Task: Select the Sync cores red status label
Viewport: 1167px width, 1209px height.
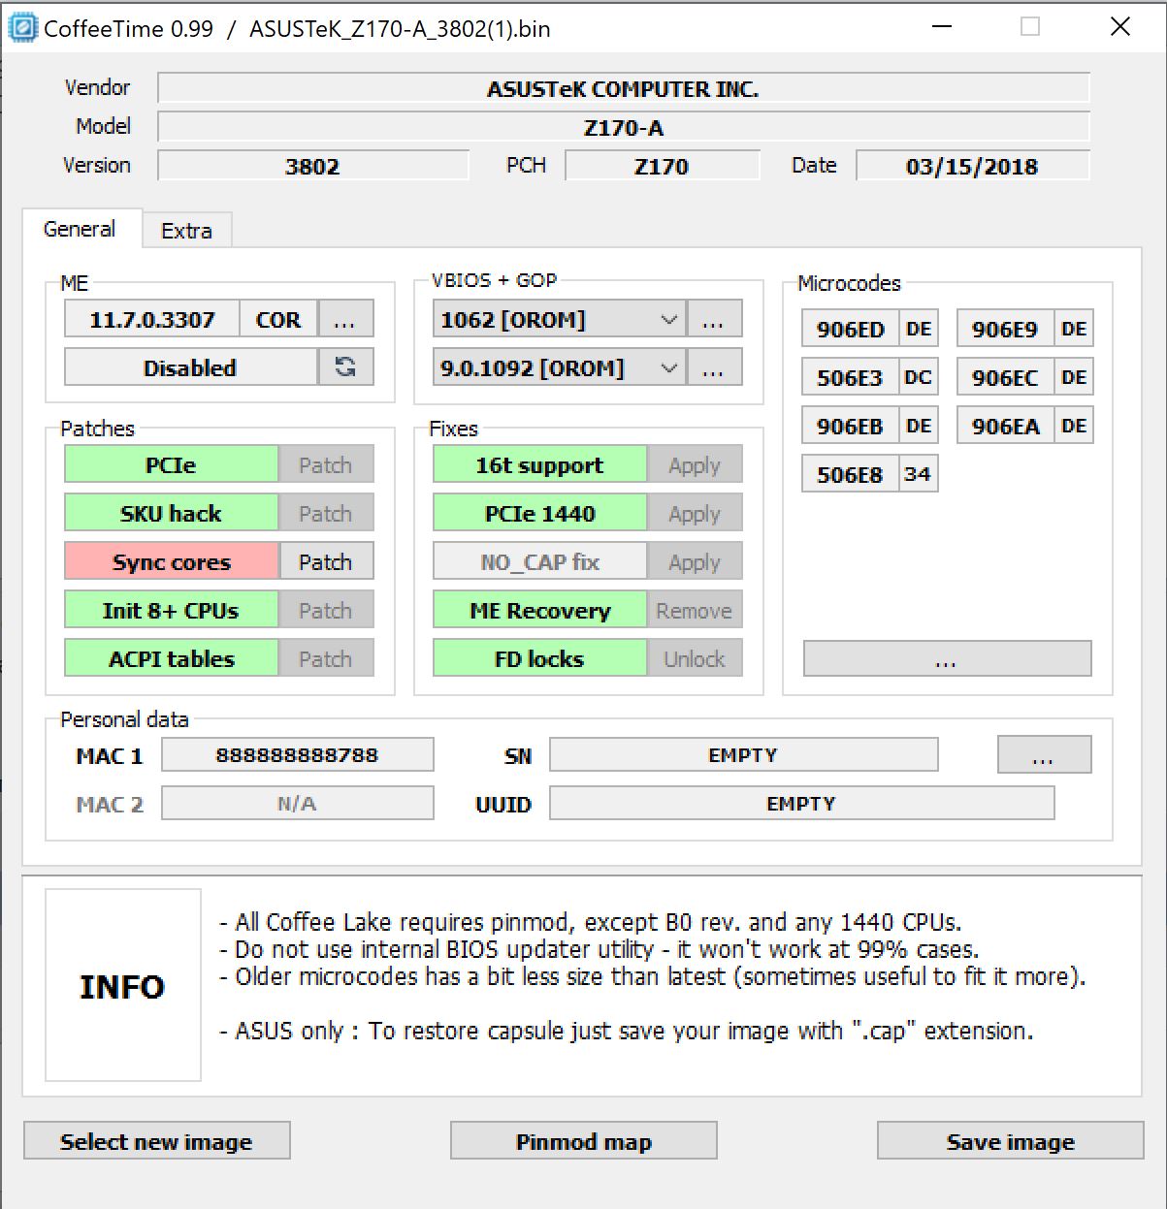Action: pyautogui.click(x=172, y=562)
